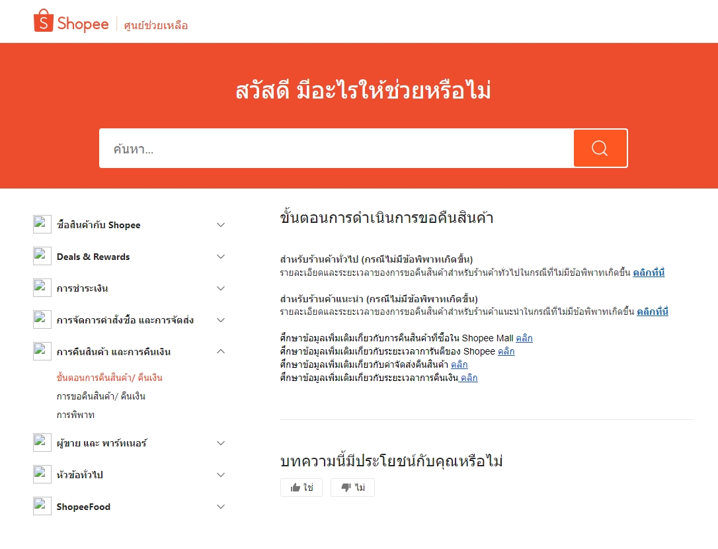
Task: Click the icon beside Deals & Rewards
Action: click(x=42, y=256)
